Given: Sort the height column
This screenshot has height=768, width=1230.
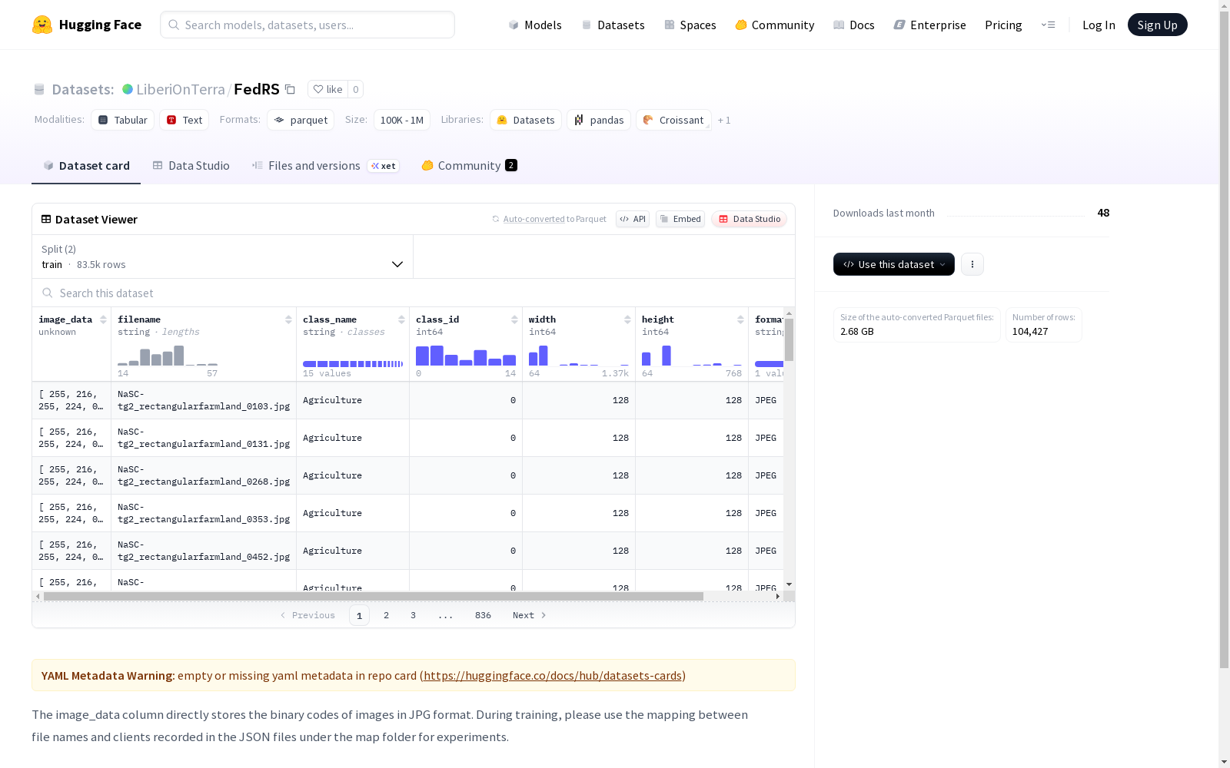Looking at the screenshot, I should point(740,319).
